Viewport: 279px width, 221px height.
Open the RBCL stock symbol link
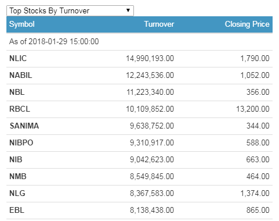tap(20, 109)
